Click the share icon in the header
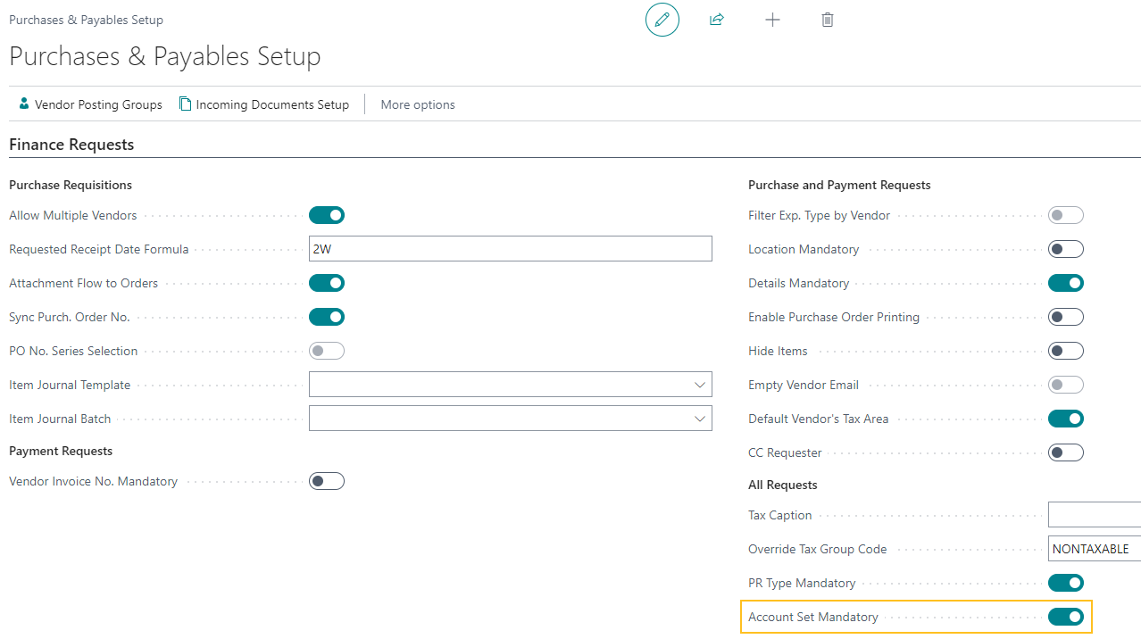The width and height of the screenshot is (1141, 639). tap(717, 19)
